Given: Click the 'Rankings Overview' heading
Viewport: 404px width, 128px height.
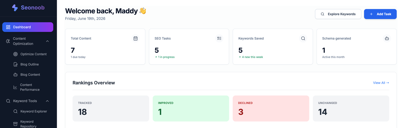Looking at the screenshot, I should pos(94,83).
